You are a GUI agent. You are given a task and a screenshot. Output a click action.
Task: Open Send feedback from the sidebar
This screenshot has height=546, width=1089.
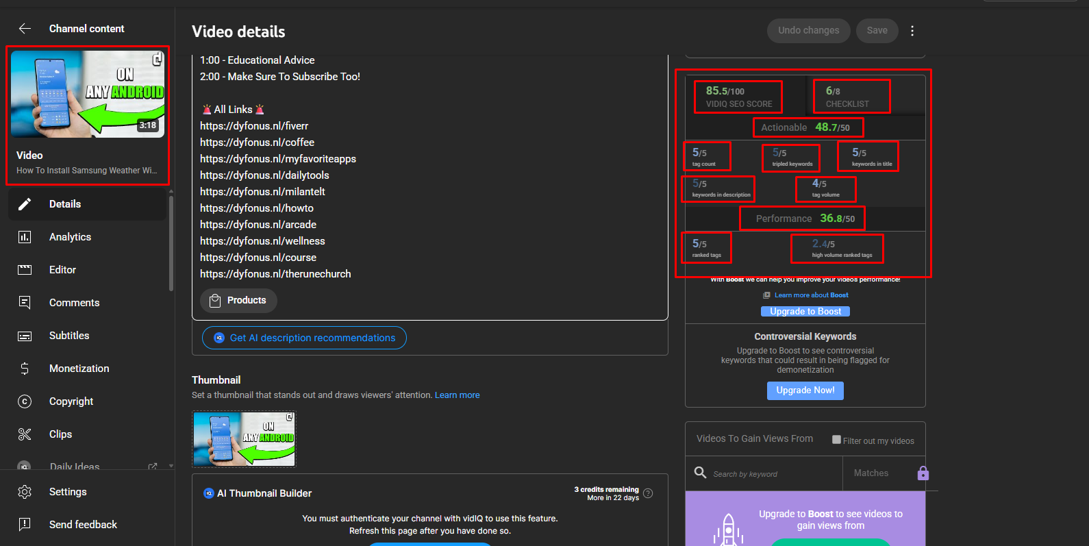[83, 525]
